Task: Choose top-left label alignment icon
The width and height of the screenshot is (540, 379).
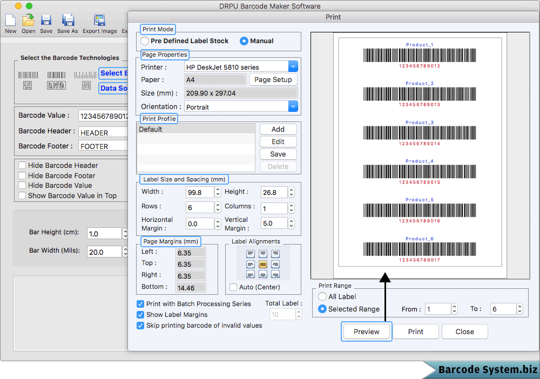Action: (x=251, y=254)
